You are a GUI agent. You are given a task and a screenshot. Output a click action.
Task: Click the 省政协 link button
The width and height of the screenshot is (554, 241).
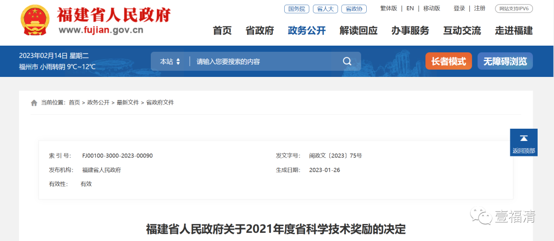354,9
